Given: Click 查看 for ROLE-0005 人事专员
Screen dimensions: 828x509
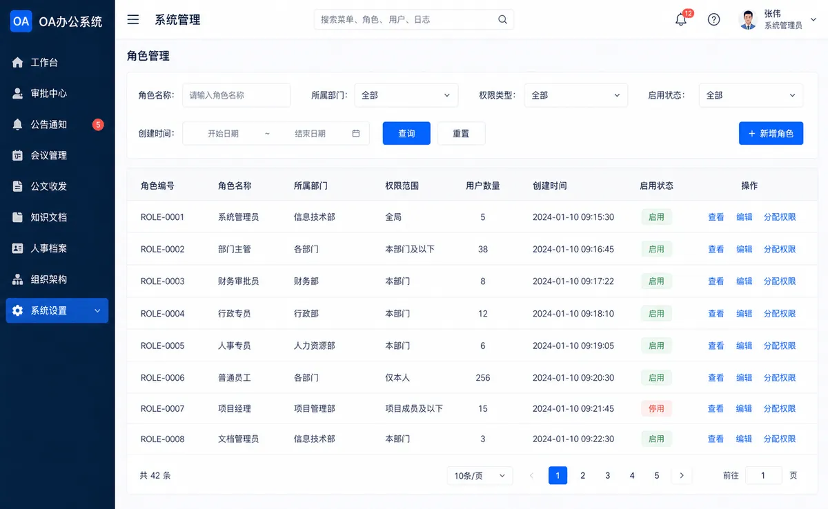Looking at the screenshot, I should point(716,346).
